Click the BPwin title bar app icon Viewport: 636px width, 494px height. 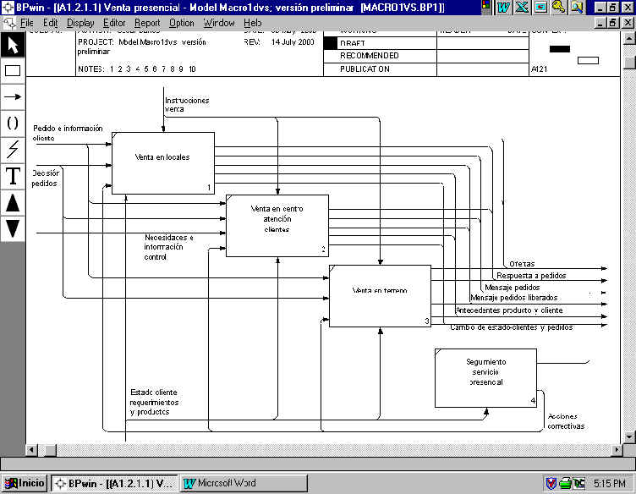pos(8,8)
